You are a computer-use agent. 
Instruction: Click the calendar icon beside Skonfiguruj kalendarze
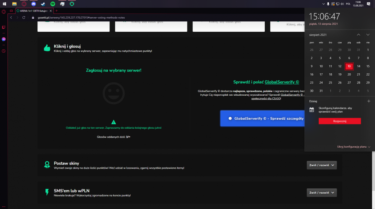click(x=312, y=110)
